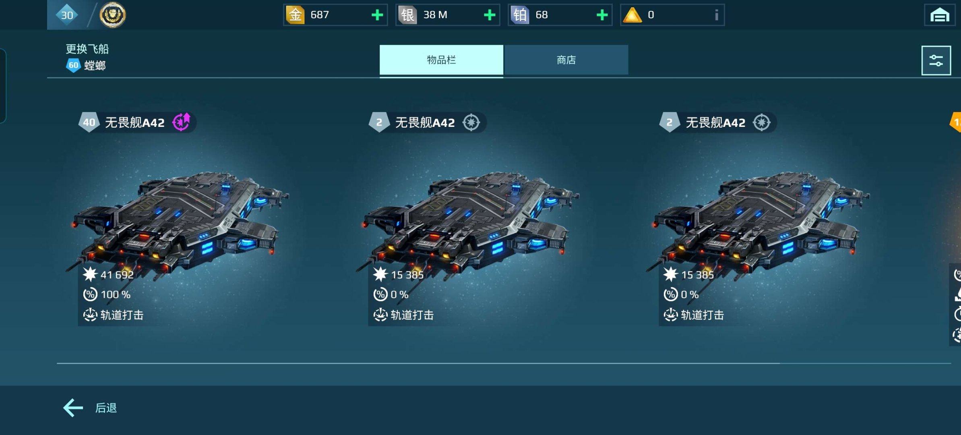The height and width of the screenshot is (435, 961).
Task: Click the target icon on third Dreadnought A42
Action: click(761, 122)
